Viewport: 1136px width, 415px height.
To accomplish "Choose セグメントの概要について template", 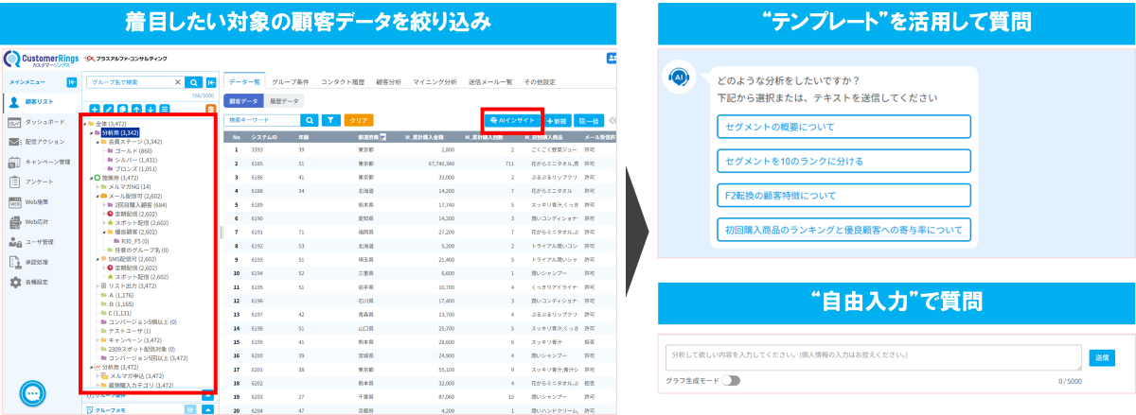I will pos(844,126).
